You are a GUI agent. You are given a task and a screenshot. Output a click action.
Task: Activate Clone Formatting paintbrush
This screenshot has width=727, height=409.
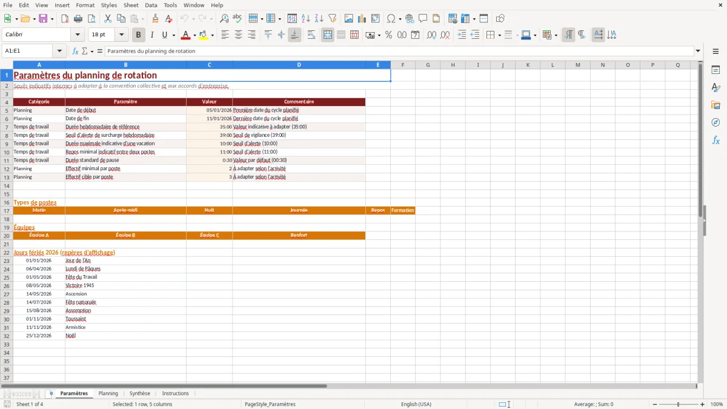coord(156,19)
